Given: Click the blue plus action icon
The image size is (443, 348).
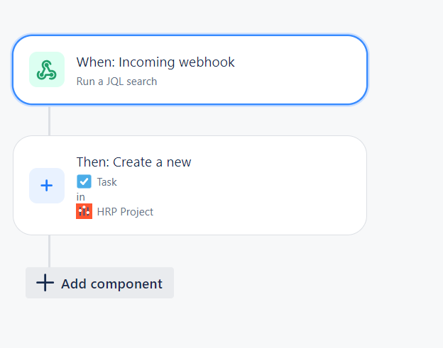Looking at the screenshot, I should [x=47, y=186].
